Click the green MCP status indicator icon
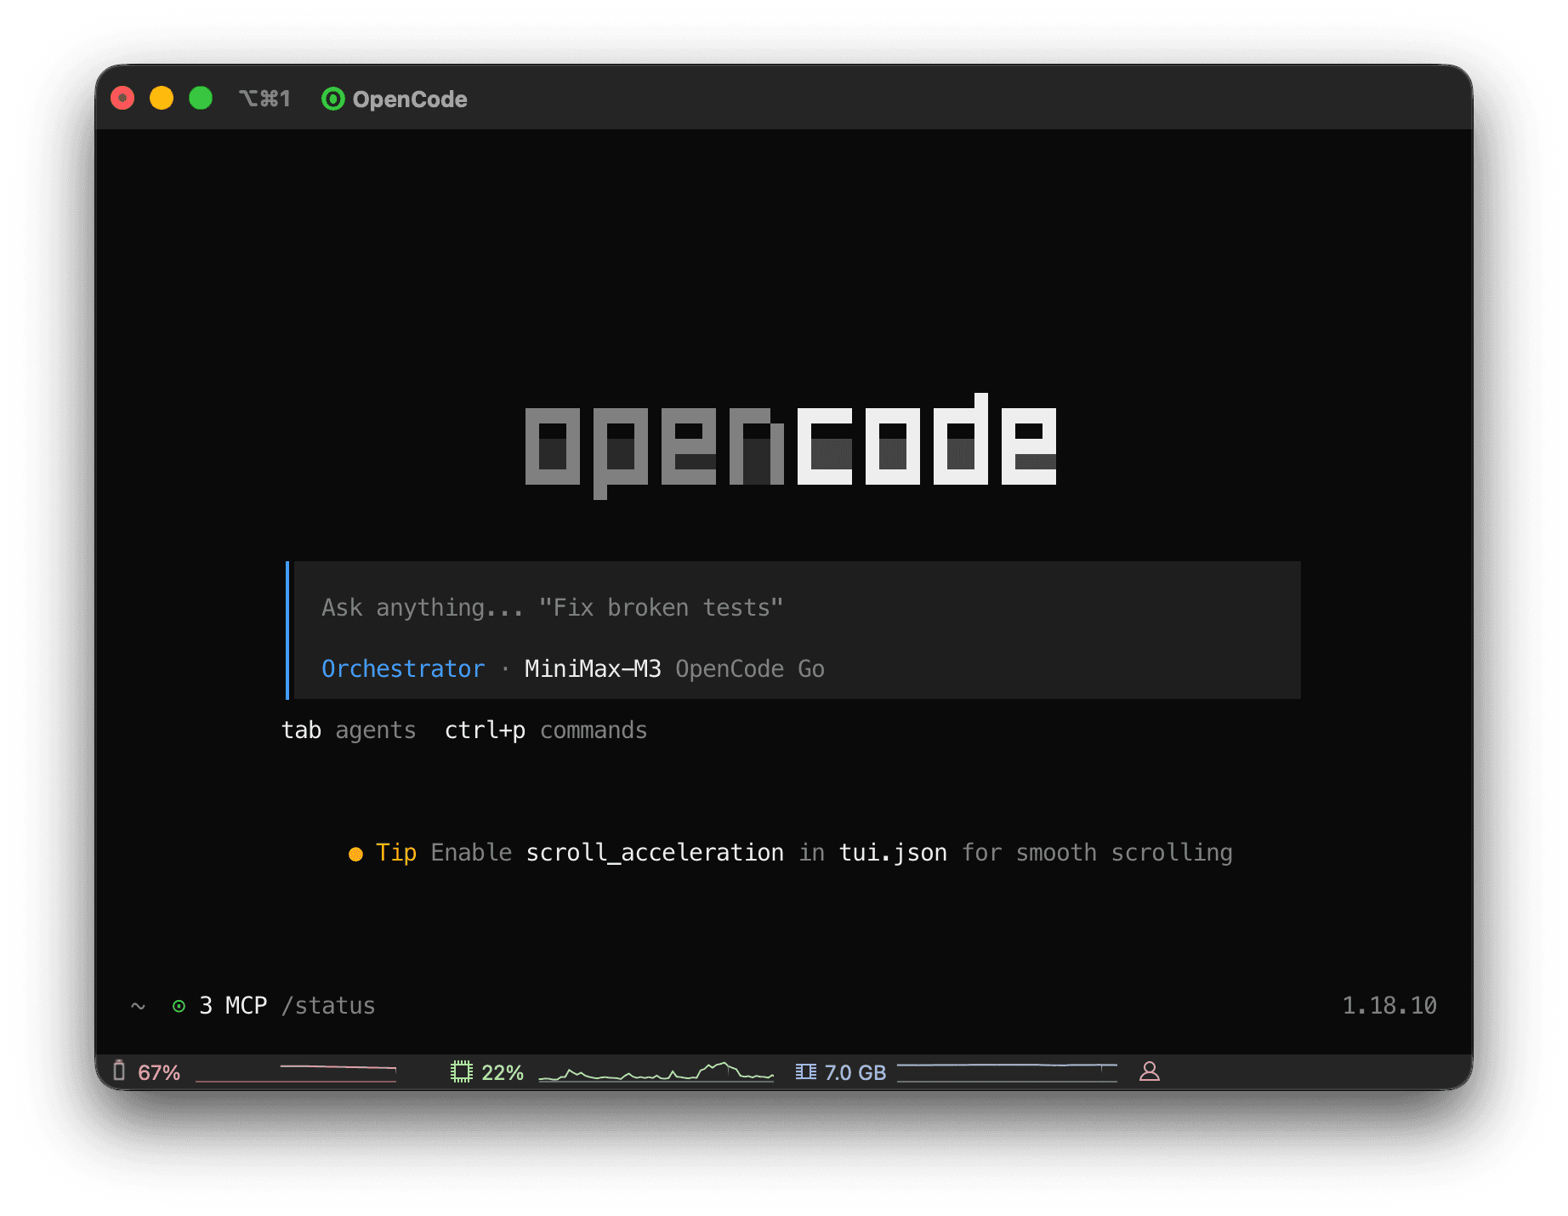The image size is (1568, 1216). 179,1006
